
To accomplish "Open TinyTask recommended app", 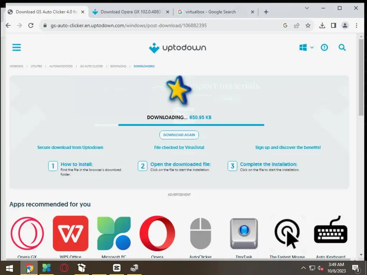I will [x=244, y=233].
